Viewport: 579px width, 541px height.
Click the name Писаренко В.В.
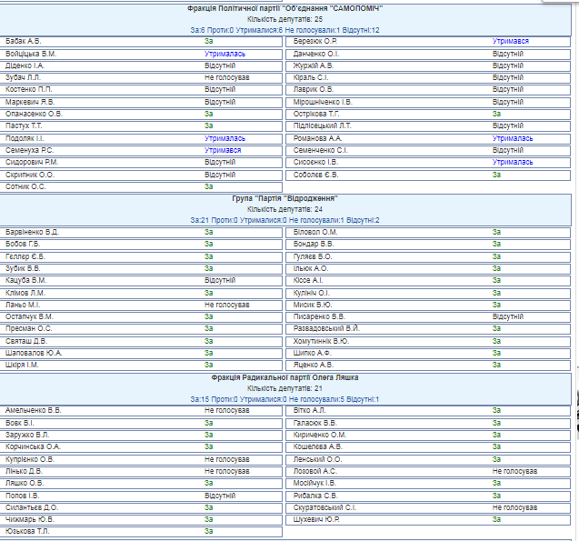coord(319,316)
